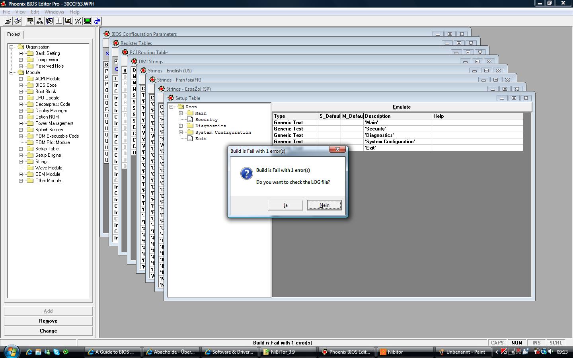Click the zigzag waveform toolbar icon
This screenshot has width=573, height=358.
78,21
